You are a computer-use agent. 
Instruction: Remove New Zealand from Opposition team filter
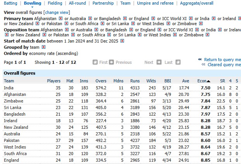44,35
